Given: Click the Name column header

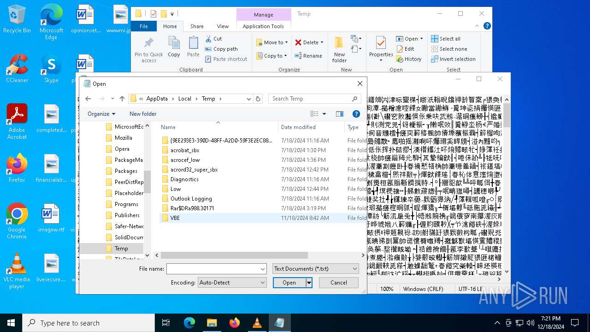Looking at the screenshot, I should 218,127.
